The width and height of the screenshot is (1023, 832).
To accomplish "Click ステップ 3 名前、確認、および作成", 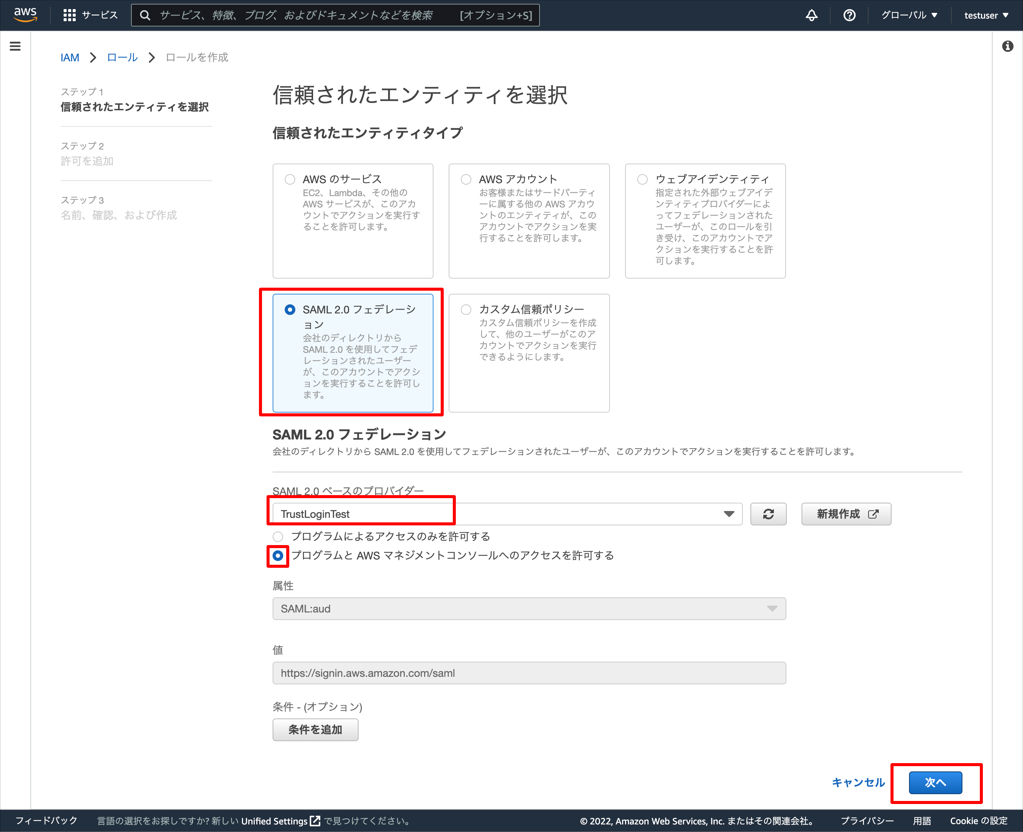I will (119, 208).
